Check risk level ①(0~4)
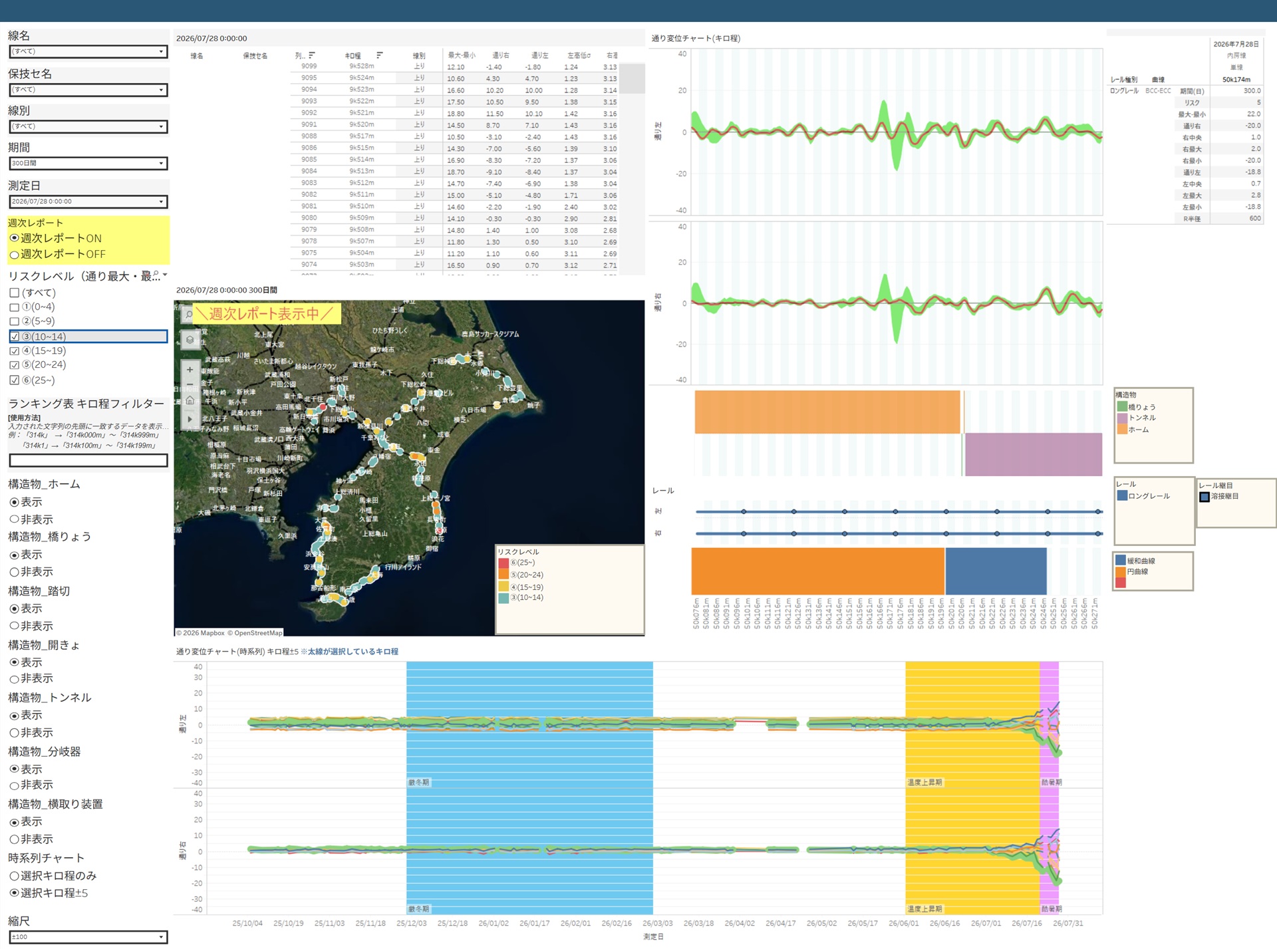 [14, 307]
